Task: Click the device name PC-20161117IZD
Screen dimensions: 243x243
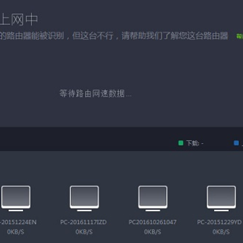Action: pos(84,222)
